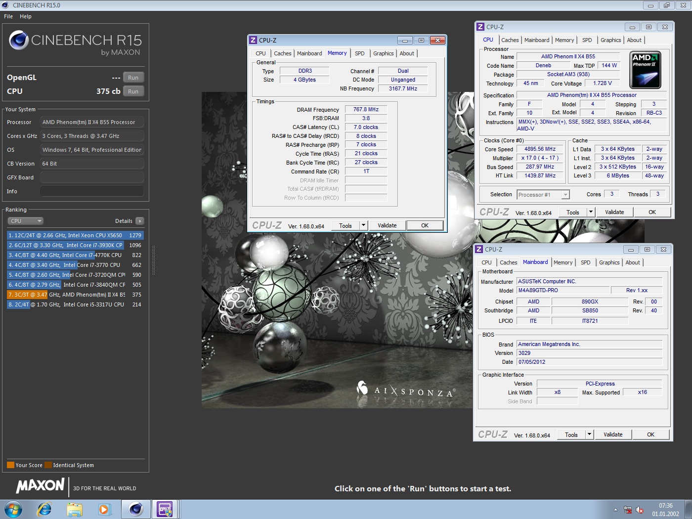Select ranking row AMD Phenom II X4 B55
The image size is (692, 519).
coord(75,295)
